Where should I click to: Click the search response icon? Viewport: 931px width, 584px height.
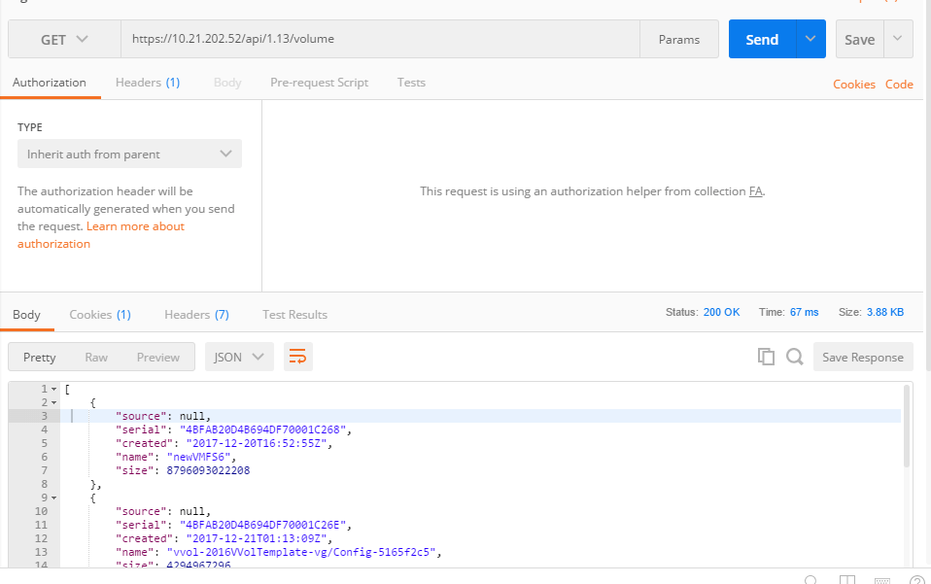coord(794,357)
